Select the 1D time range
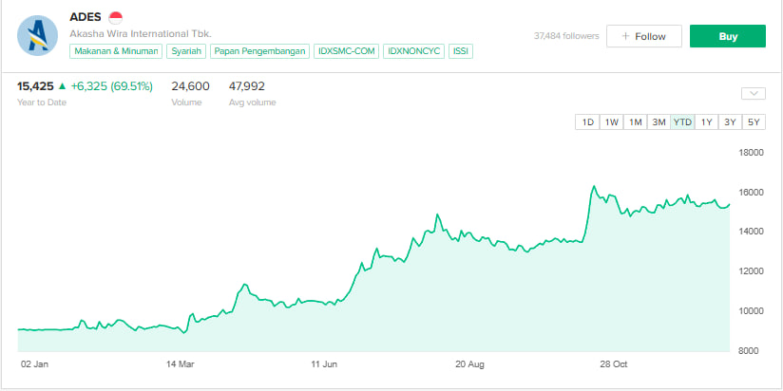This screenshot has width=783, height=391. [x=587, y=121]
